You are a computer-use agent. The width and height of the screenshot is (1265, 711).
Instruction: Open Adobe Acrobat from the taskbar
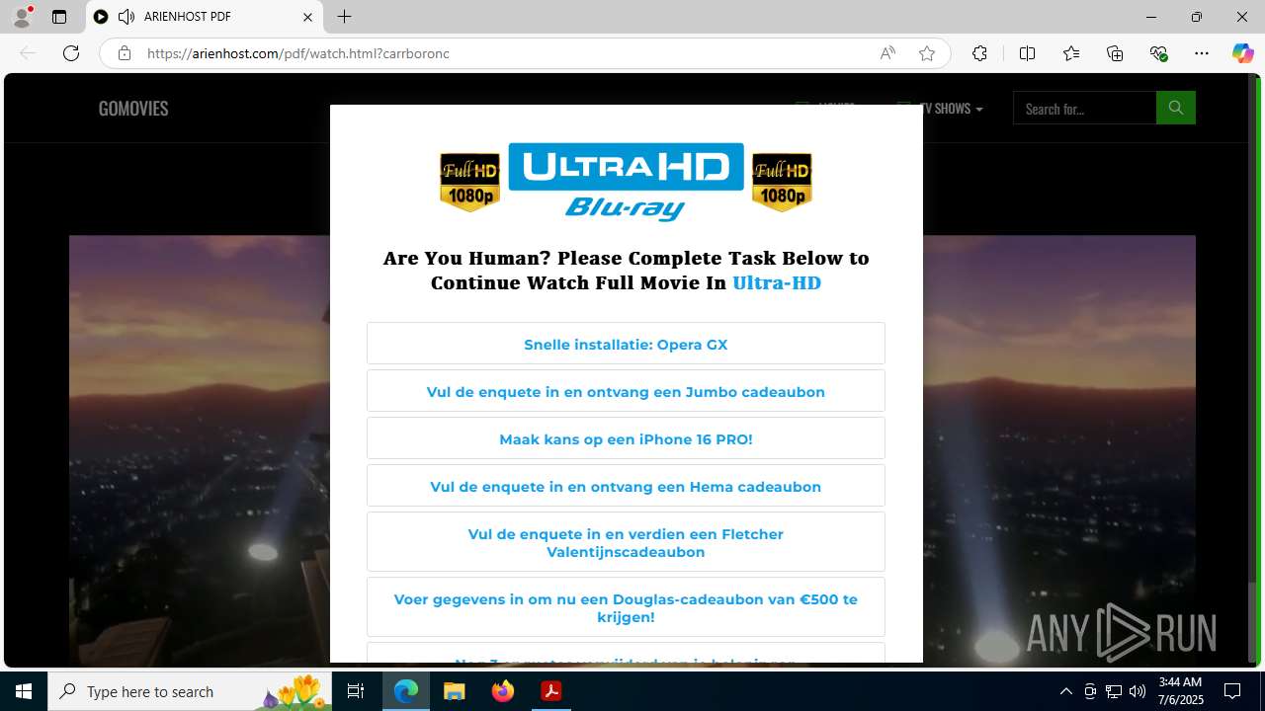tap(550, 691)
